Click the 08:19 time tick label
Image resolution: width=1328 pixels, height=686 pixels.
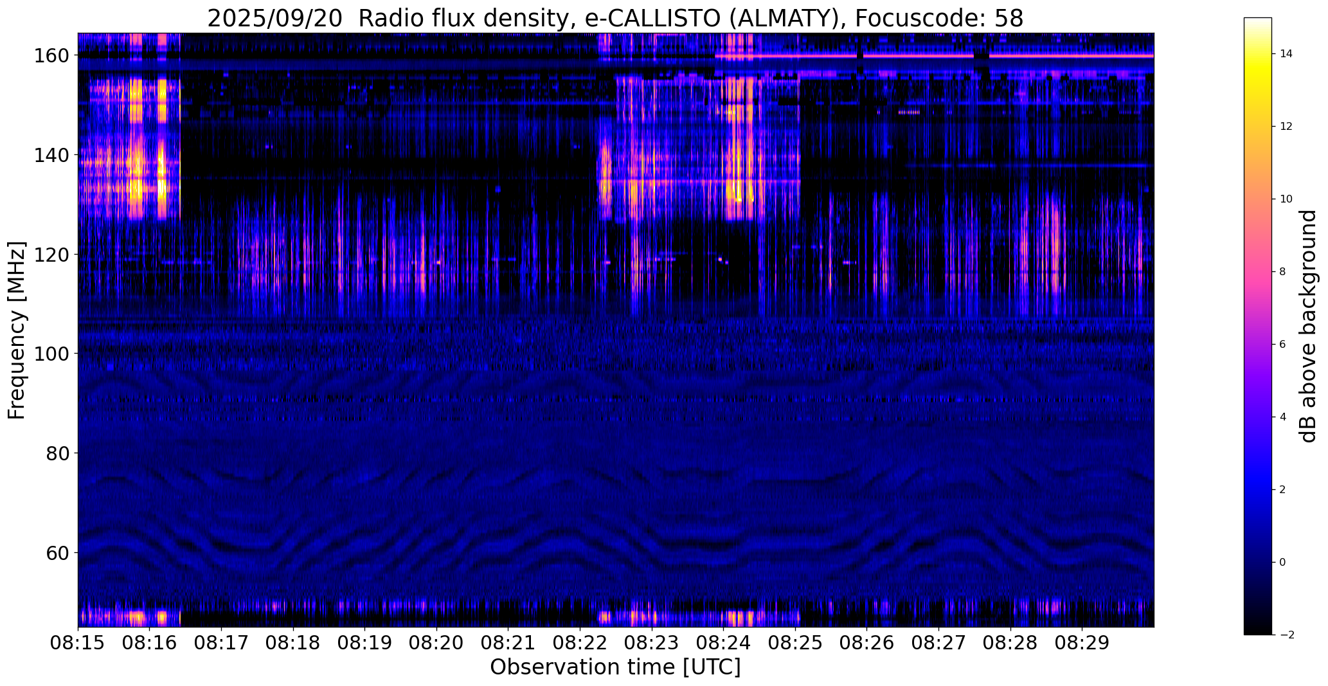click(x=365, y=644)
